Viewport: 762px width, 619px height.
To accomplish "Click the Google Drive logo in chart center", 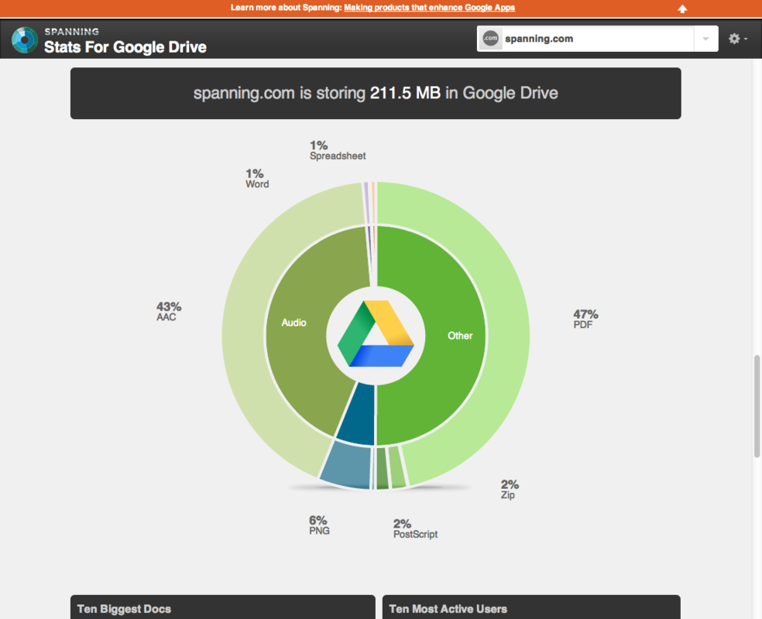I will coord(376,333).
